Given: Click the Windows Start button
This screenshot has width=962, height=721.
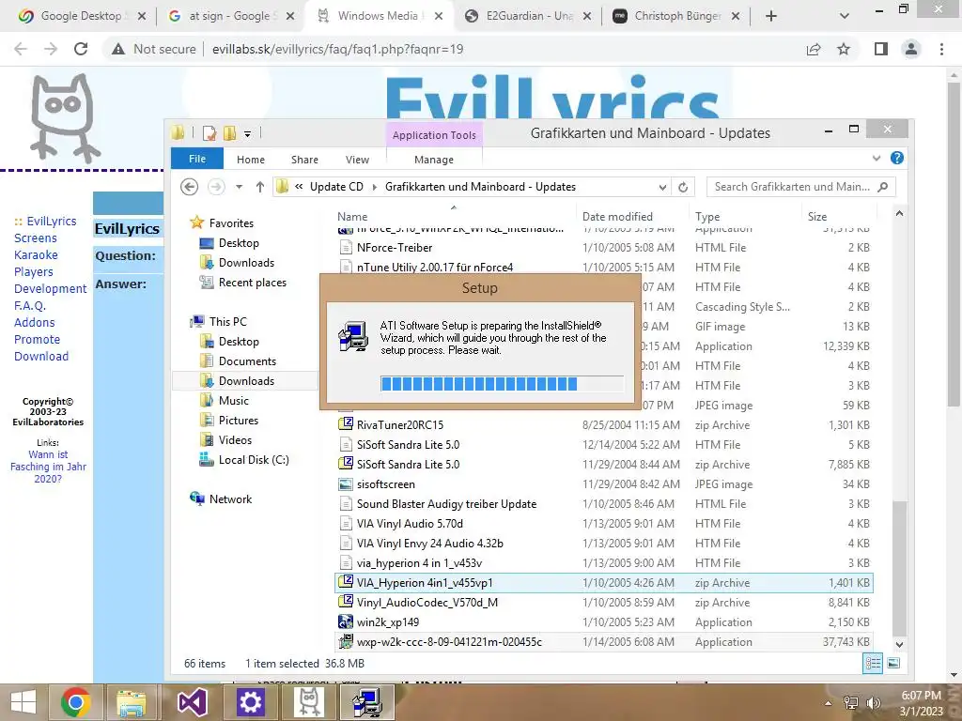Looking at the screenshot, I should (23, 702).
